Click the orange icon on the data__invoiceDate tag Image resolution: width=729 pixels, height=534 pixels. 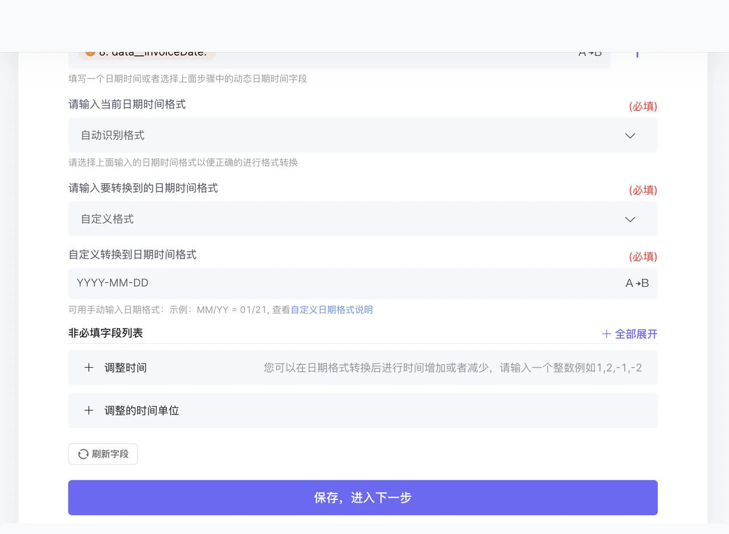[90, 54]
